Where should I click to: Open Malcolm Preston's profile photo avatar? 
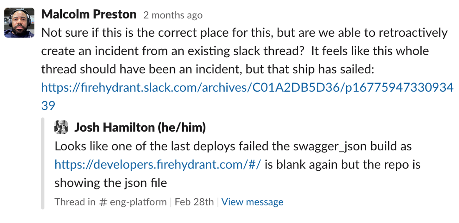click(x=19, y=22)
